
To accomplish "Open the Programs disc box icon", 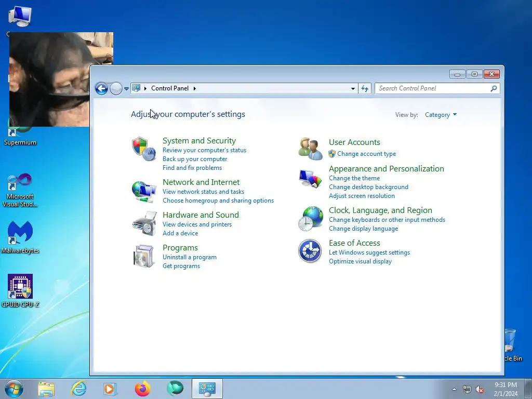I will (143, 256).
